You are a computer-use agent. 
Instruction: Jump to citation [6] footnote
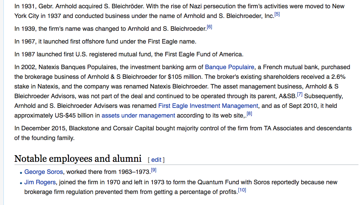pos(209,27)
